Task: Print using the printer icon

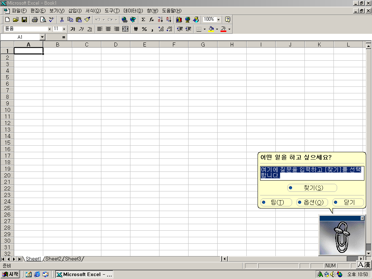Action: 35,20
